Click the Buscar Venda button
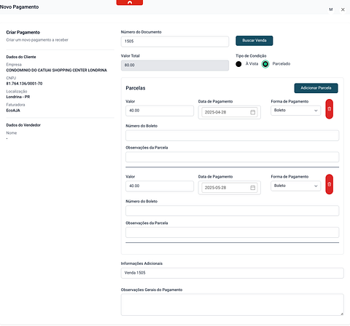 pyautogui.click(x=254, y=41)
